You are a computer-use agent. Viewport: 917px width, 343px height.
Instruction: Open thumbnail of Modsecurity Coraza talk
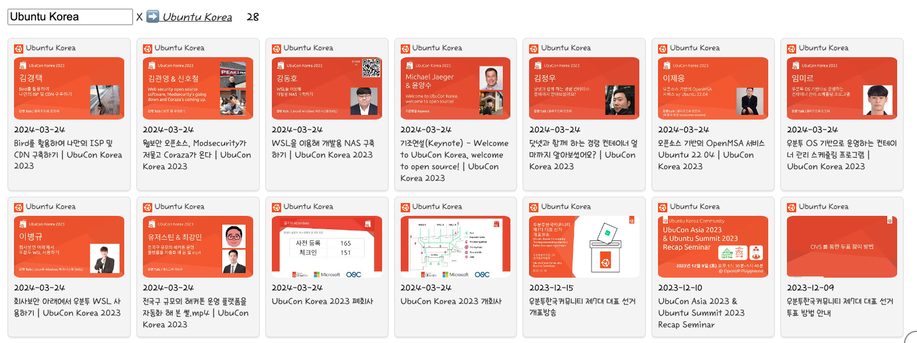pos(198,89)
